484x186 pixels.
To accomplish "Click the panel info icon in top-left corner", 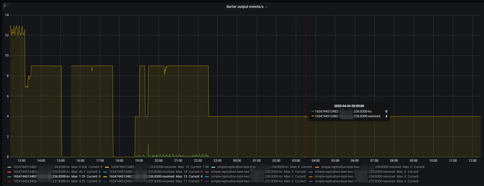I will coord(5,5).
